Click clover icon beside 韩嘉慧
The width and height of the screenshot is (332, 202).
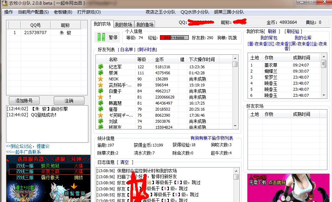pos(100,103)
